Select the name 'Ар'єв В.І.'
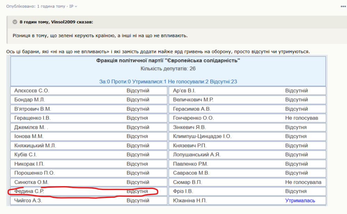The image size is (347, 214). tap(184, 91)
